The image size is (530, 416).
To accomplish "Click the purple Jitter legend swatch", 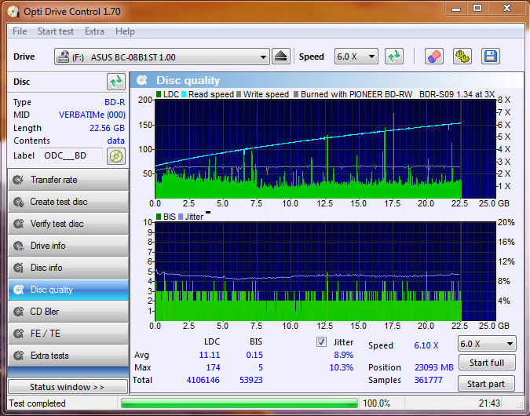I will coord(181,217).
